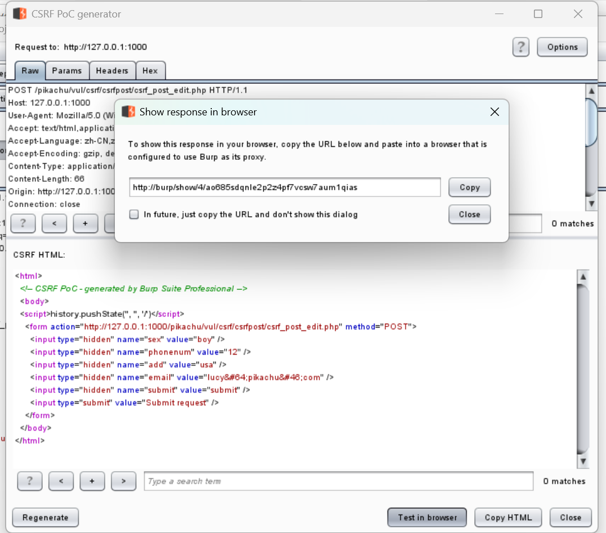Switch to the Params tab
The image size is (606, 533).
coord(67,71)
